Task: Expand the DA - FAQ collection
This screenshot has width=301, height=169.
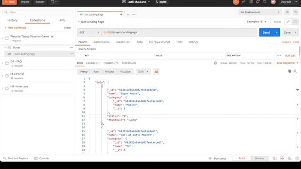Action: [2, 63]
